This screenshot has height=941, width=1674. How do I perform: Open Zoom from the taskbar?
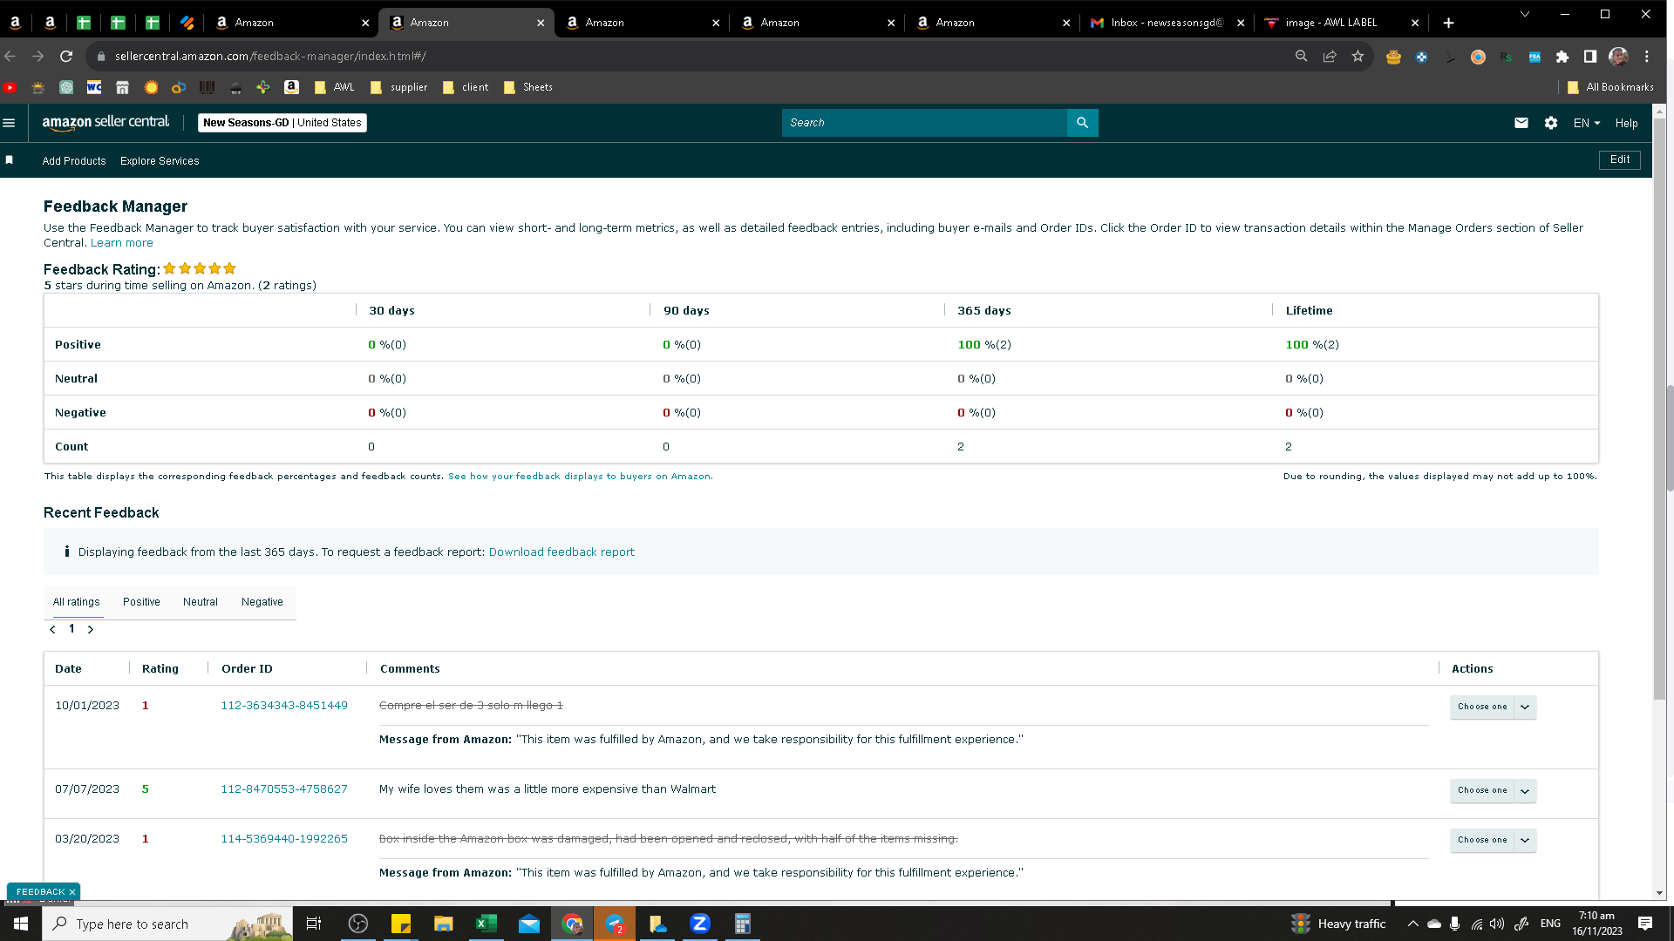point(700,924)
